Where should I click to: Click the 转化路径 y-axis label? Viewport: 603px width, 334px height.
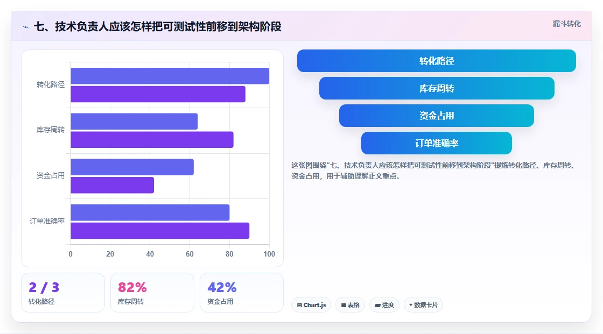pyautogui.click(x=51, y=84)
